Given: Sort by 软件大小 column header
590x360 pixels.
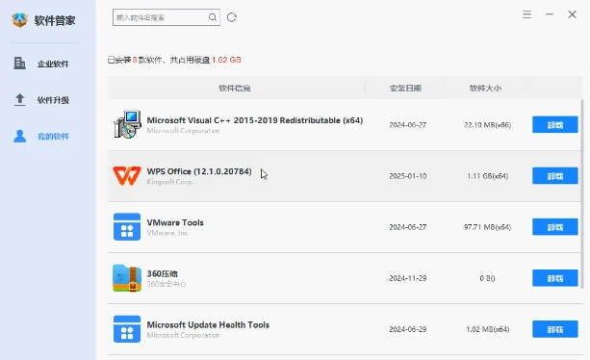Looking at the screenshot, I should [x=485, y=88].
